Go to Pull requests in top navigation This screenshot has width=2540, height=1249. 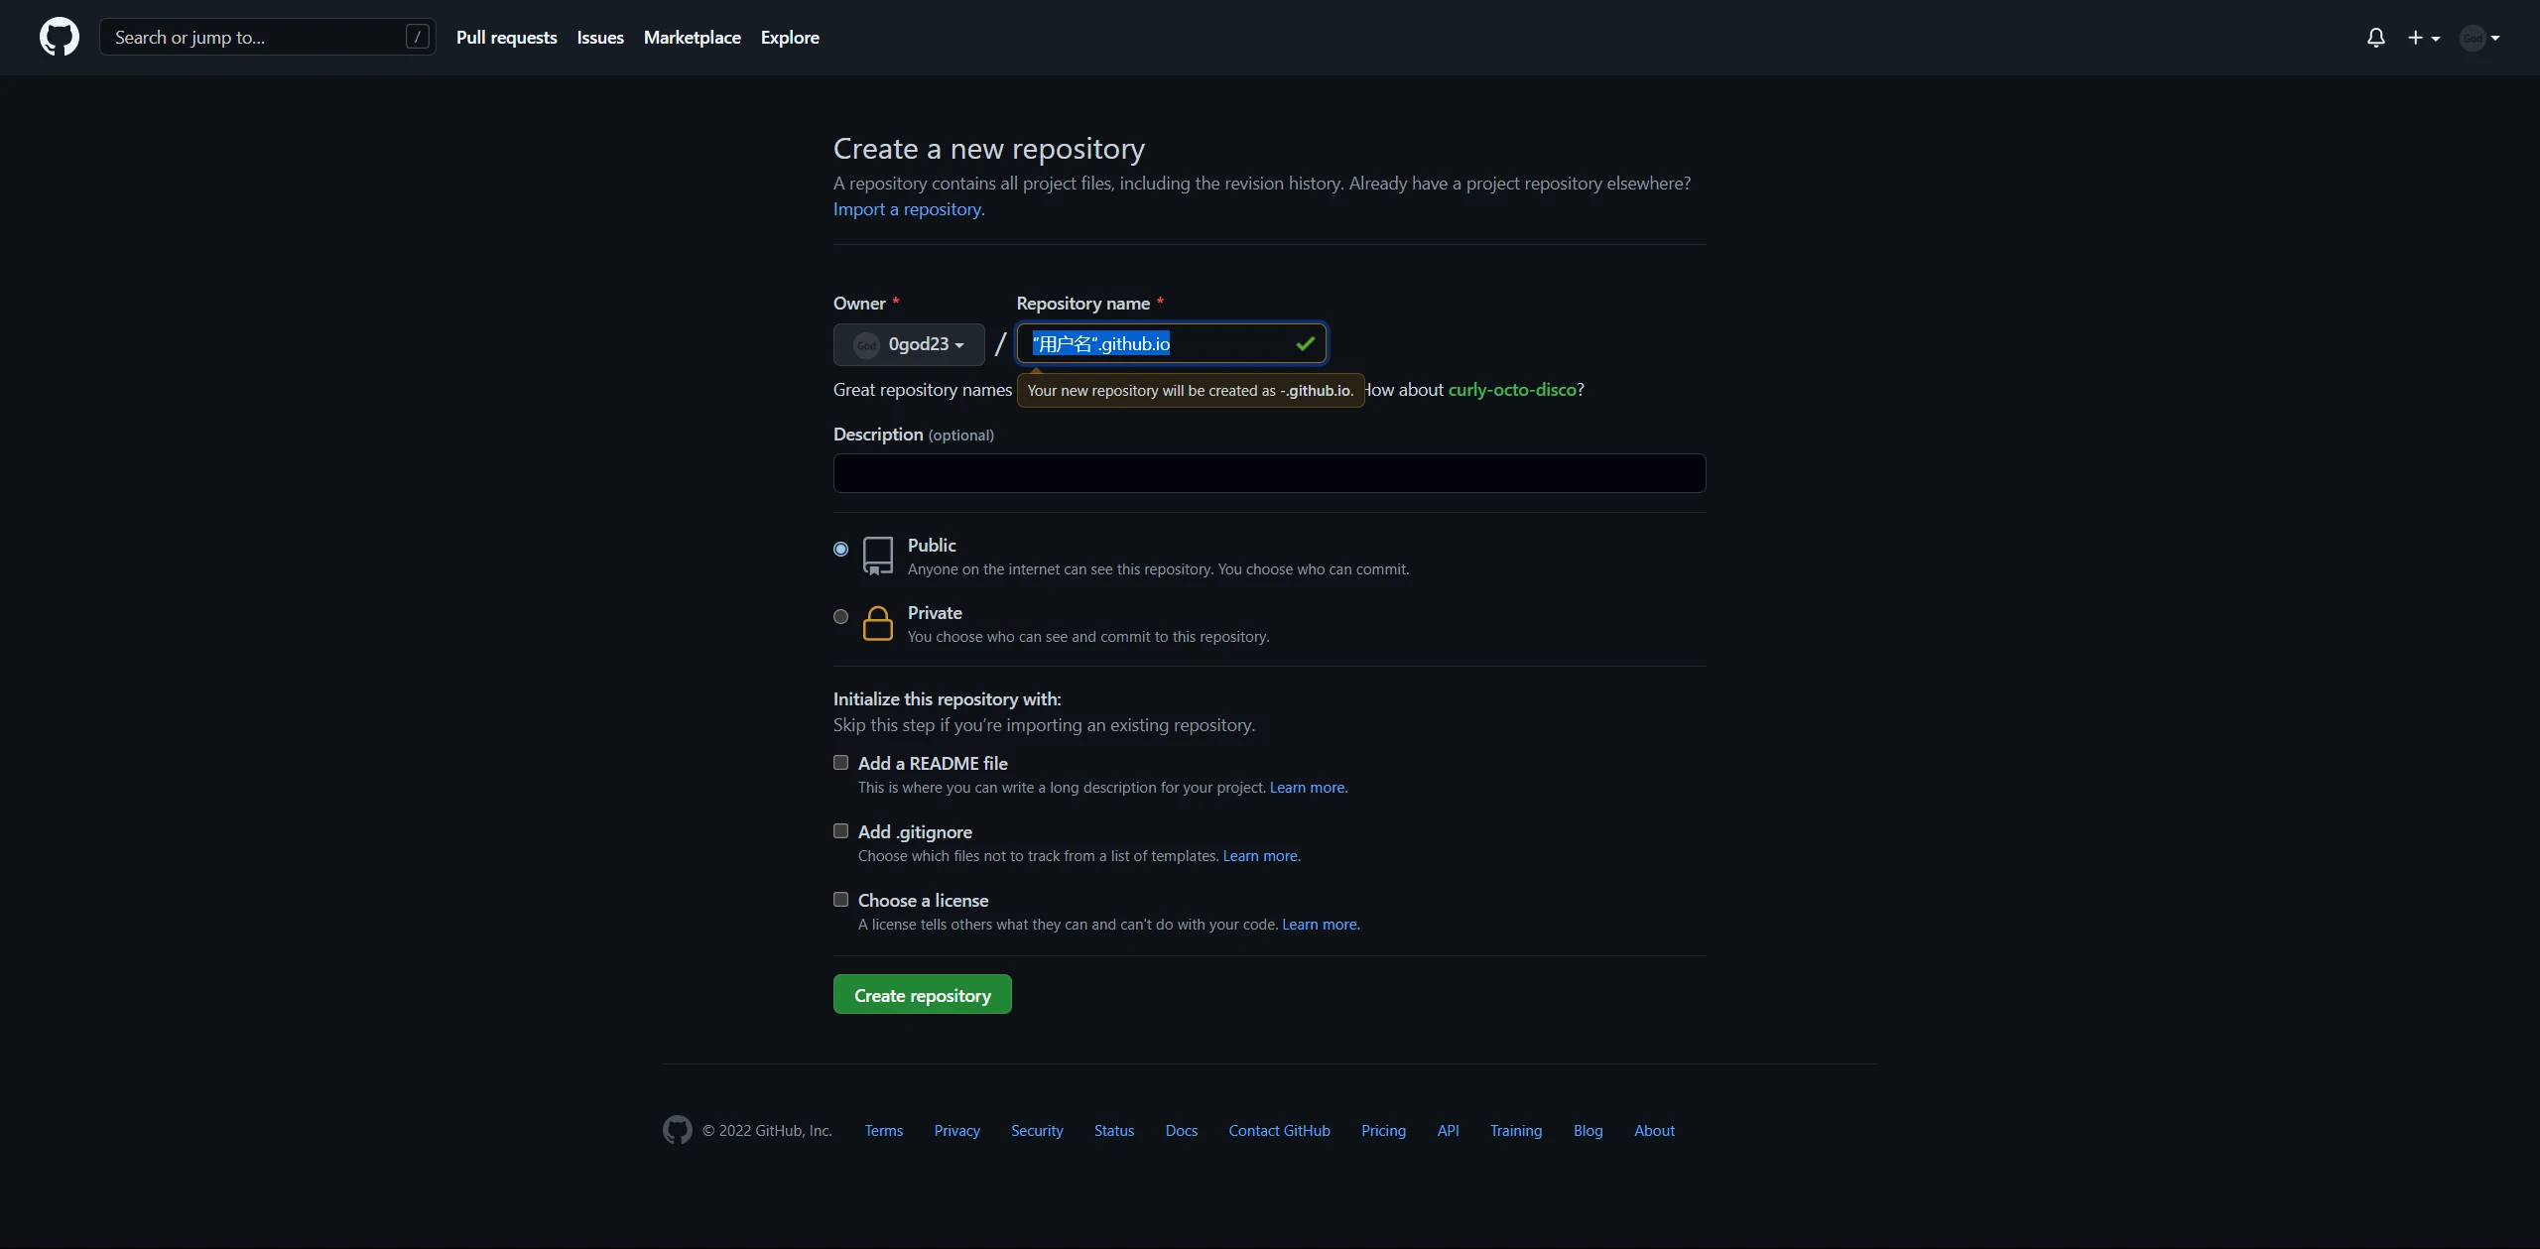[506, 38]
